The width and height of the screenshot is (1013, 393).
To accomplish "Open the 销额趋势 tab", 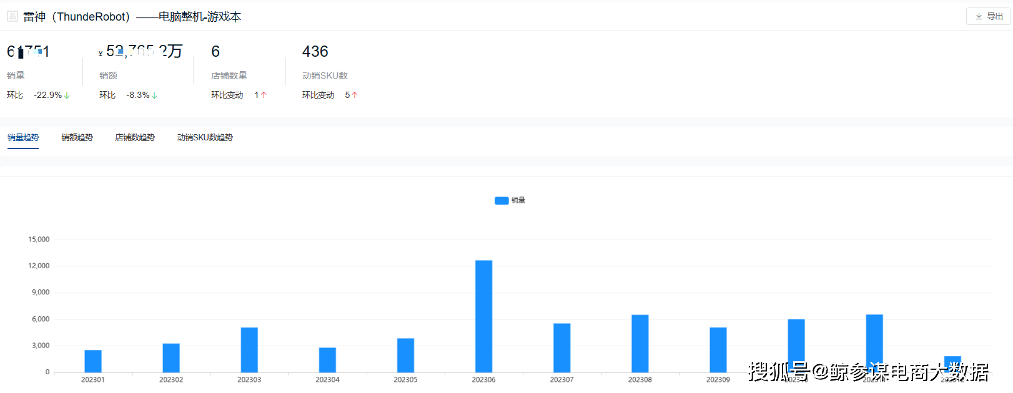I will pyautogui.click(x=77, y=138).
